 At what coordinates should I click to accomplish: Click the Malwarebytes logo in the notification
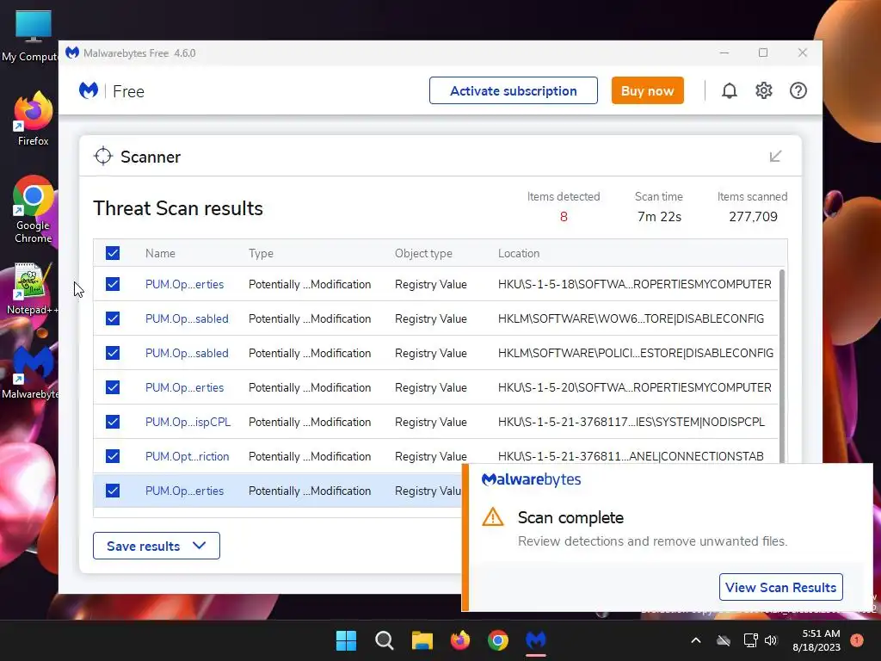coord(531,479)
